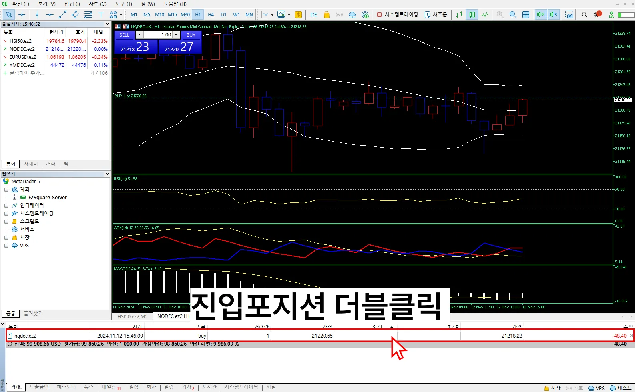The width and height of the screenshot is (635, 392).
Task: Switch to the 틱 tab
Action: pyautogui.click(x=66, y=164)
